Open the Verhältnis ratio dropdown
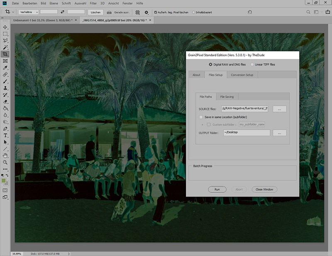The height and width of the screenshot is (256, 332). click(28, 12)
